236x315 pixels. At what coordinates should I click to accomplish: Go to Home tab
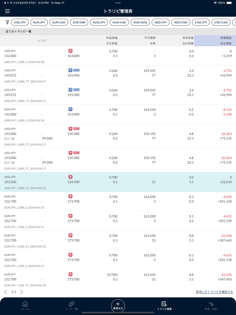point(25,305)
